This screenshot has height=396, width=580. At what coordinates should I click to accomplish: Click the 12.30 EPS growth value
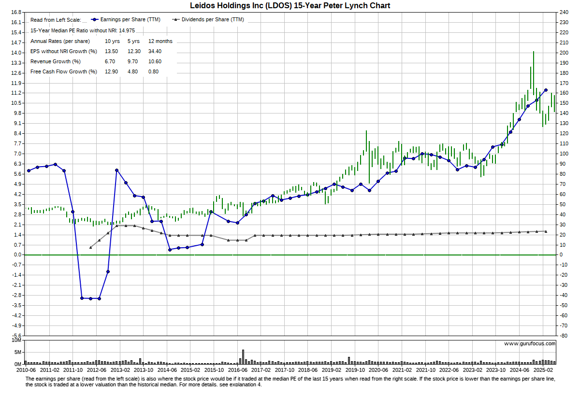coord(134,51)
